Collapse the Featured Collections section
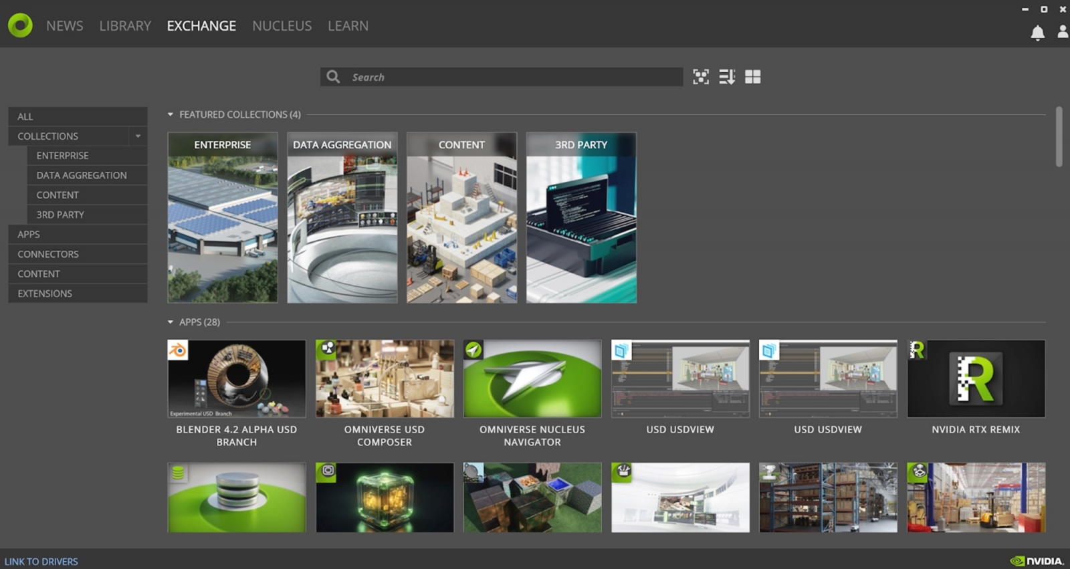Screen dimensions: 1070x569 pos(171,115)
